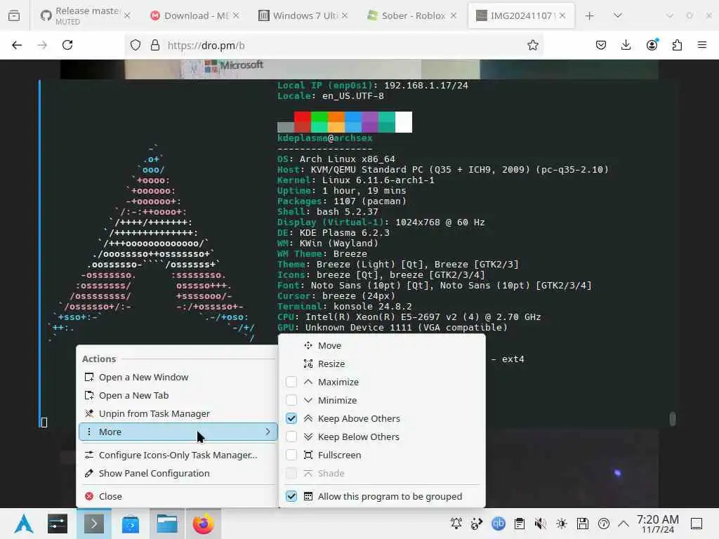
Task: Open Configure Icons-Only Task Manager
Action: [x=178, y=455]
